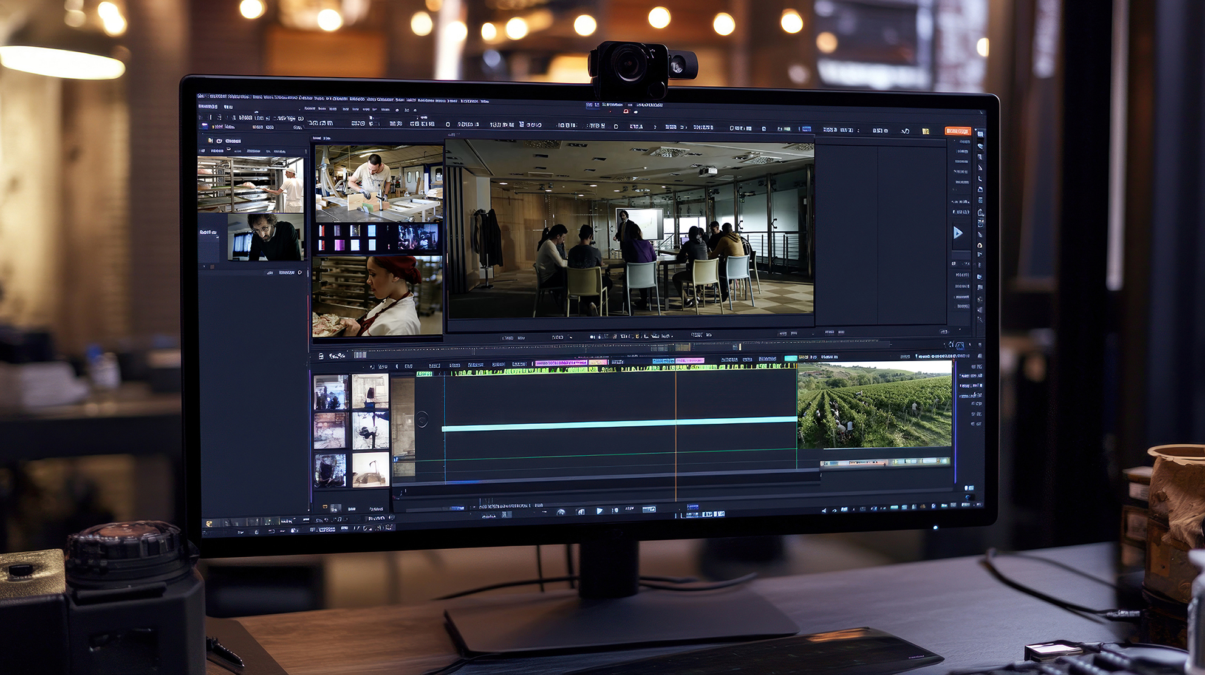Click the curved link icon beside yellow icon

point(905,131)
